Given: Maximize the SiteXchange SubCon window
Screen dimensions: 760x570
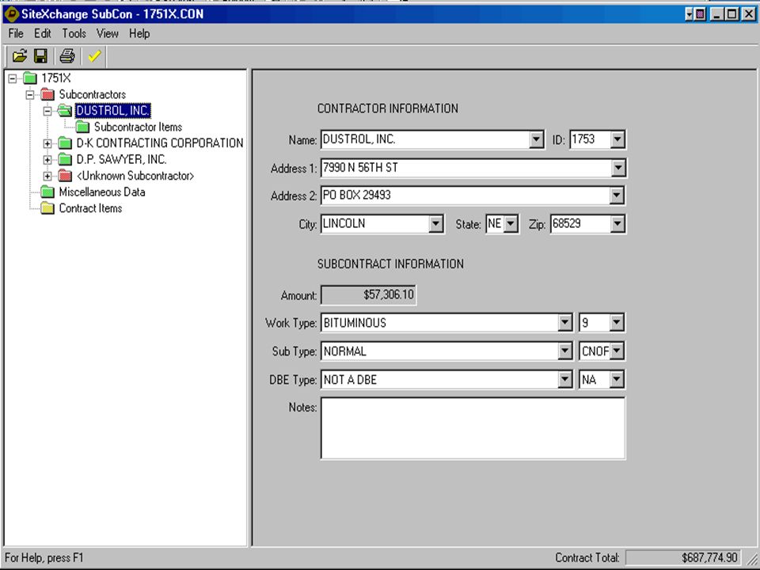Looking at the screenshot, I should pyautogui.click(x=732, y=14).
